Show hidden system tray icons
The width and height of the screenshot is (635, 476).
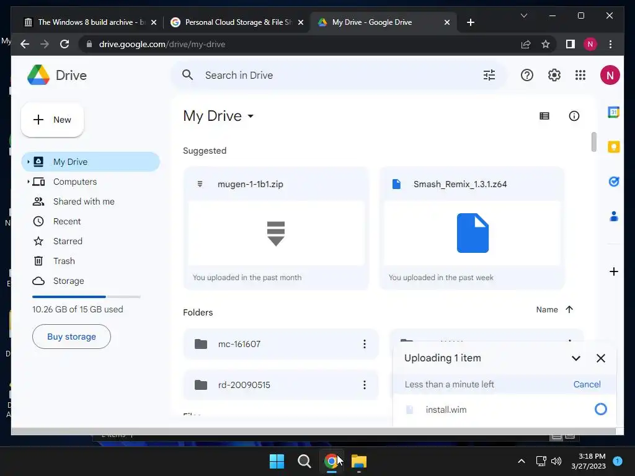point(521,461)
